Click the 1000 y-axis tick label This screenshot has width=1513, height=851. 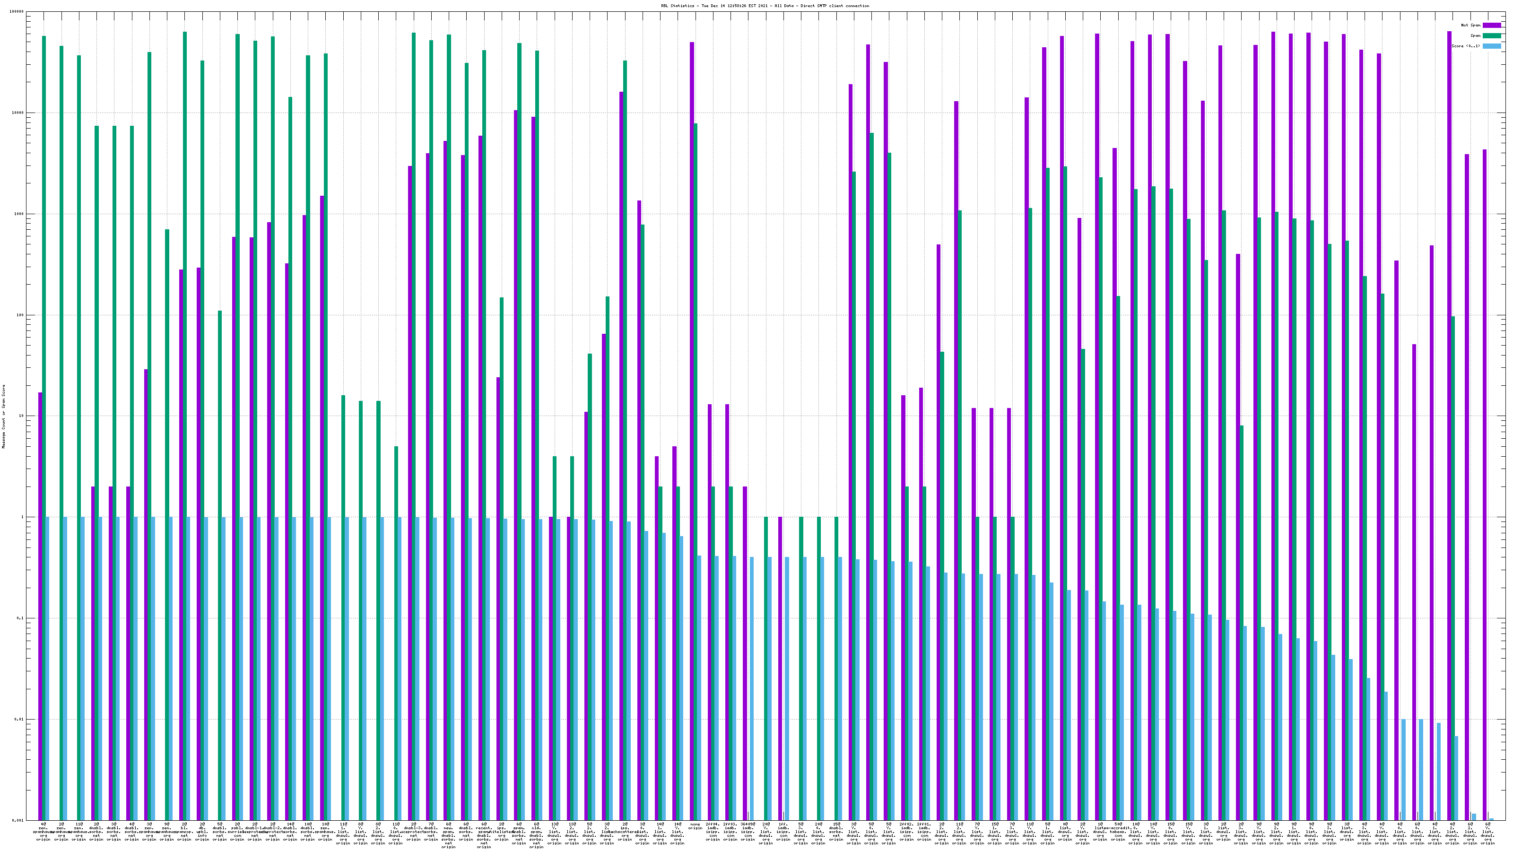click(19, 214)
